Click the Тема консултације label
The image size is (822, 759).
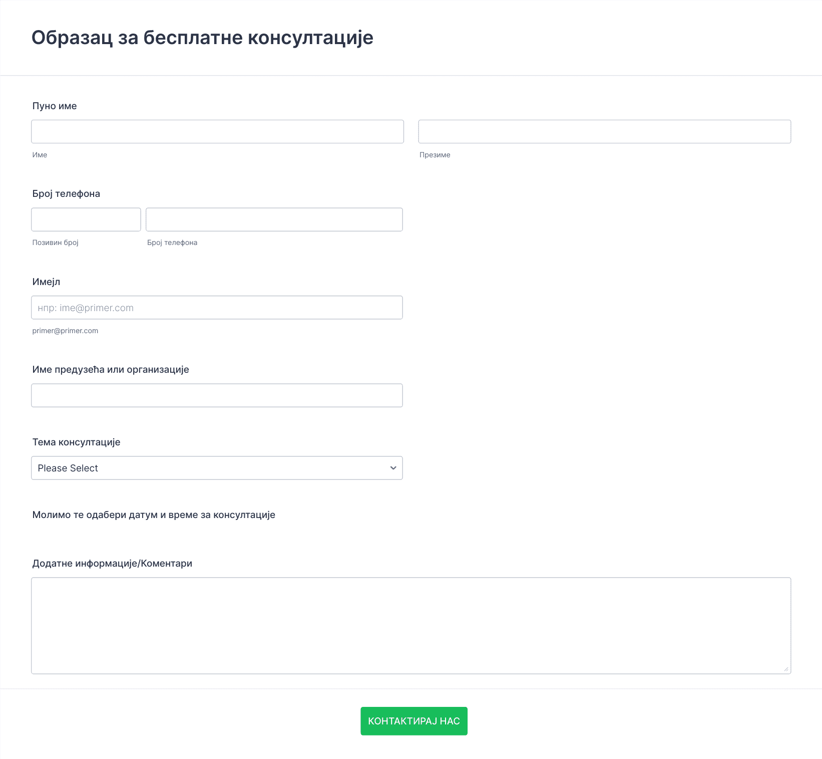76,442
